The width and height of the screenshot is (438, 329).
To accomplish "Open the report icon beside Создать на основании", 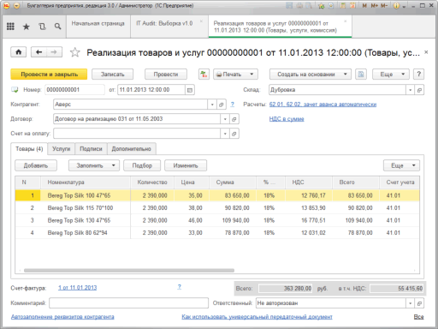I will pos(361,75).
